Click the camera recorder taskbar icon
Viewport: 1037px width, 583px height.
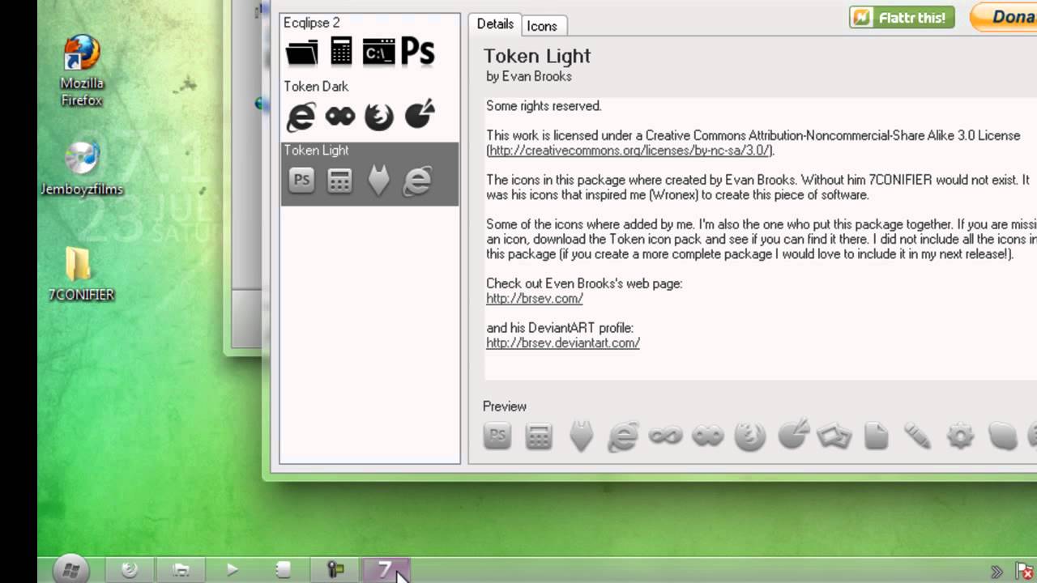click(x=335, y=570)
